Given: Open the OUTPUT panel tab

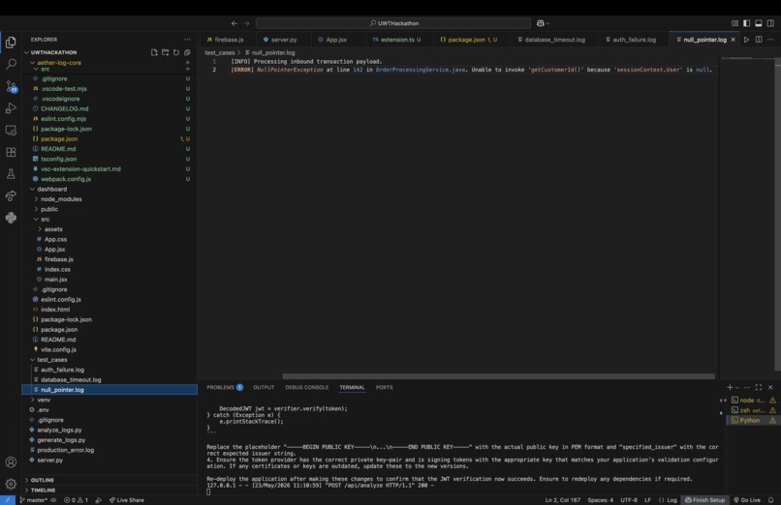Looking at the screenshot, I should pyautogui.click(x=264, y=387).
